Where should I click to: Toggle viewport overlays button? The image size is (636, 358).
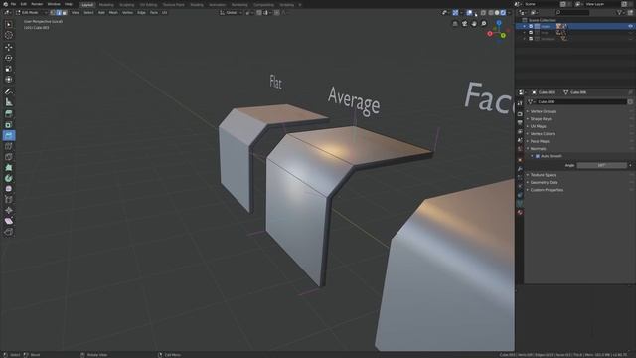(x=470, y=13)
